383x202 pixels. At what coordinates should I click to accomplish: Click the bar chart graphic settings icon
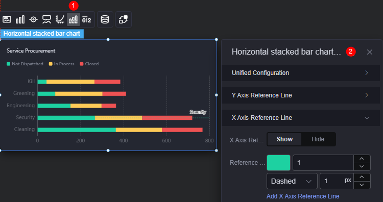point(20,19)
